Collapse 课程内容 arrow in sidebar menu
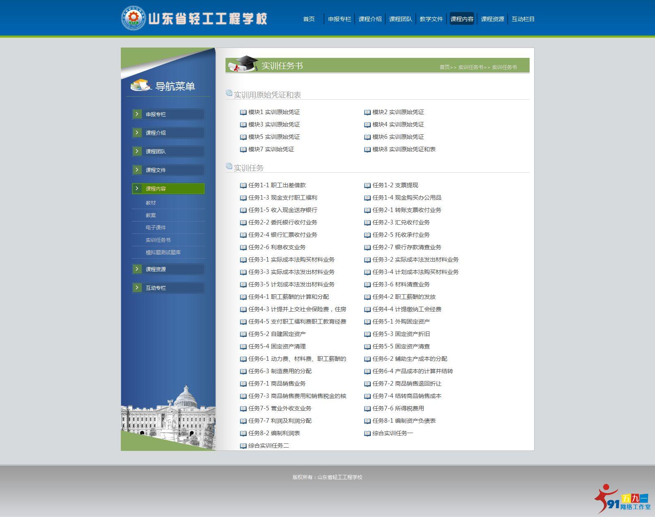Screen dimensions: 655x517 (137, 188)
